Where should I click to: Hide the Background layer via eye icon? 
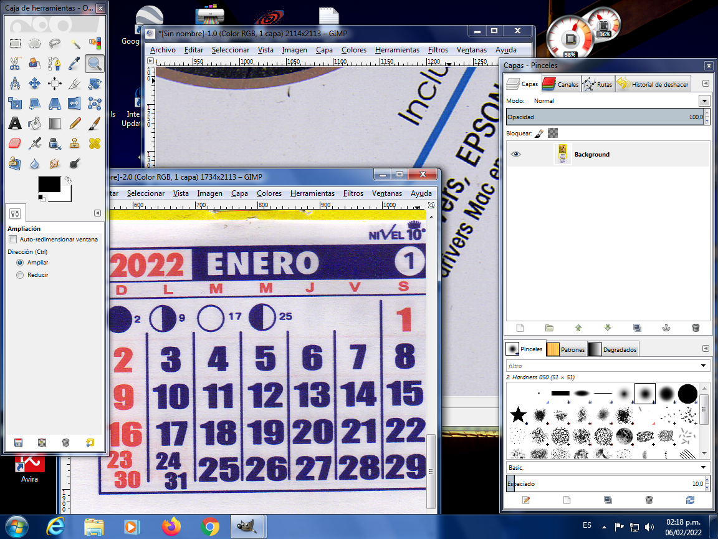(515, 154)
